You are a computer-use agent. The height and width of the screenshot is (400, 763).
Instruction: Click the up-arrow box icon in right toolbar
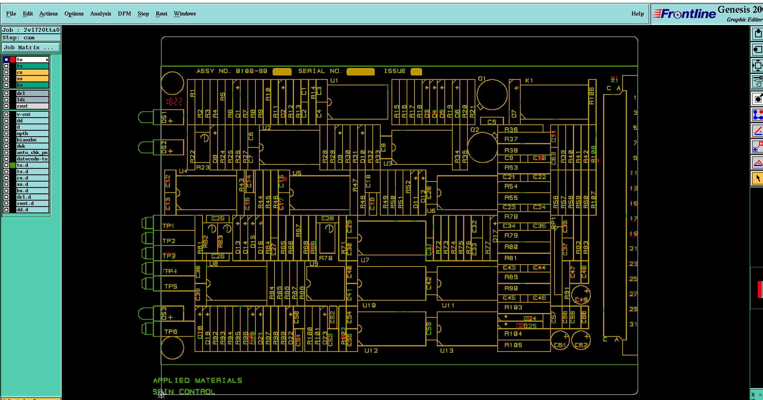757,34
